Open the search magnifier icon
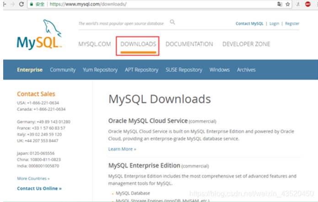Screen dimensions: 318x202 172,22
